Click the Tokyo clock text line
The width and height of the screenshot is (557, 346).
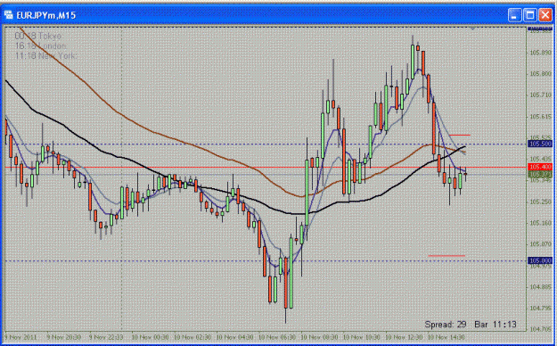[38, 36]
